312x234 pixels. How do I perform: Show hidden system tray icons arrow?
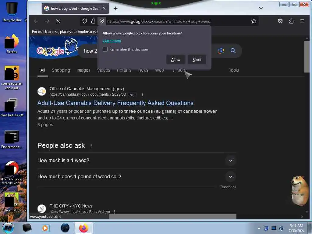(259, 228)
